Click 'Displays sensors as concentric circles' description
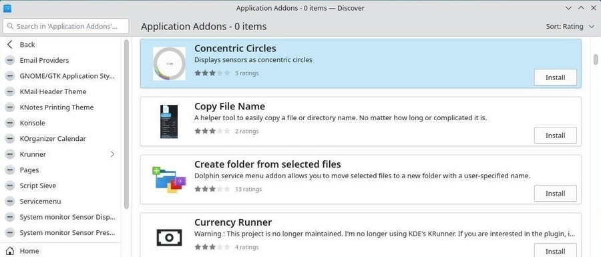Viewport: 601px width, 257px height. [x=253, y=60]
